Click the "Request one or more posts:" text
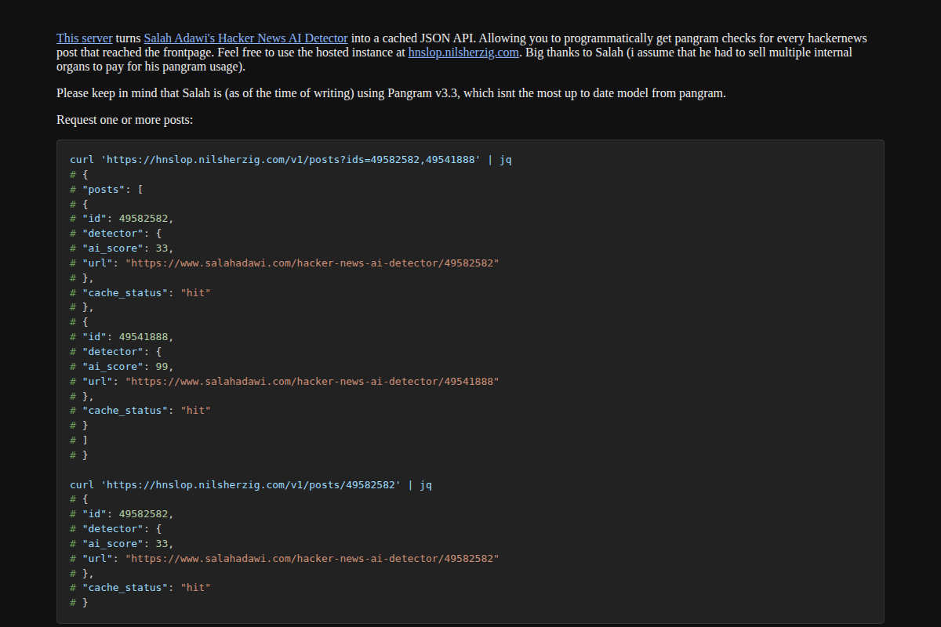Image resolution: width=941 pixels, height=627 pixels. [125, 120]
